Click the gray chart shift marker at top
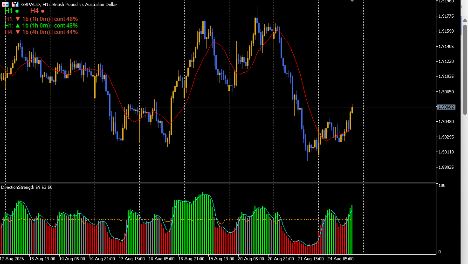This screenshot has height=264, width=468. pos(352,1)
